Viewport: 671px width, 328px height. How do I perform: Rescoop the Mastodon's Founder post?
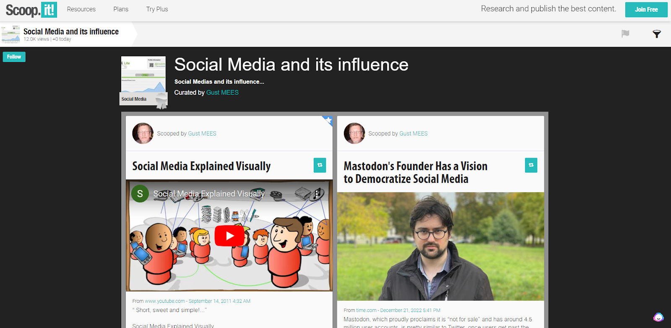[x=531, y=165]
